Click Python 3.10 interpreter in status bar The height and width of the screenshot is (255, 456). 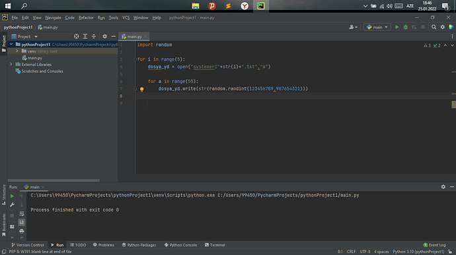(418, 252)
